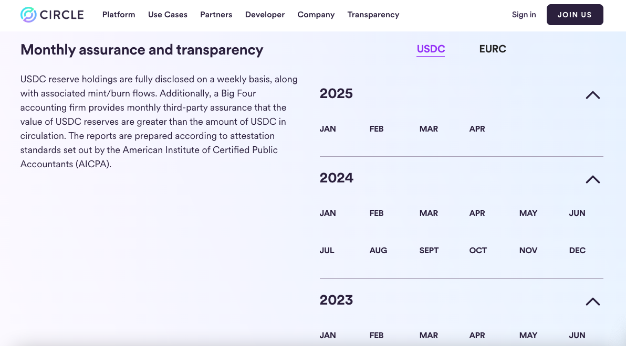The height and width of the screenshot is (346, 626).
Task: Open the Company menu
Action: [x=316, y=15]
